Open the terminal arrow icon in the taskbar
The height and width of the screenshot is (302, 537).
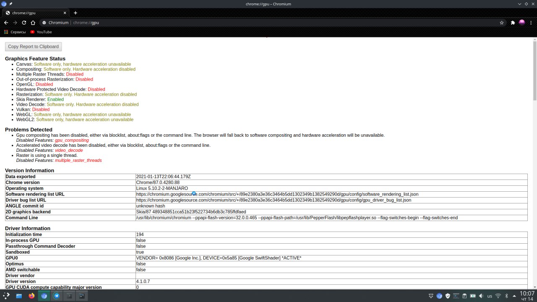pos(69,296)
